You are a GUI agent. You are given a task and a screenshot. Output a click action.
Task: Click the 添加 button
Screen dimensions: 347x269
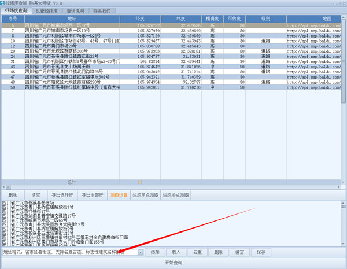pyautogui.click(x=155, y=252)
